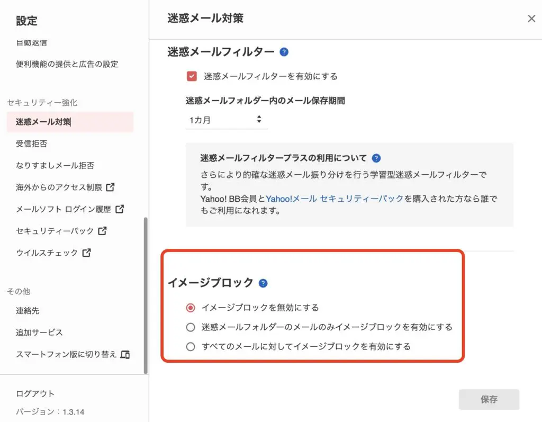Open 連絡先 in the sidebar

[28, 311]
